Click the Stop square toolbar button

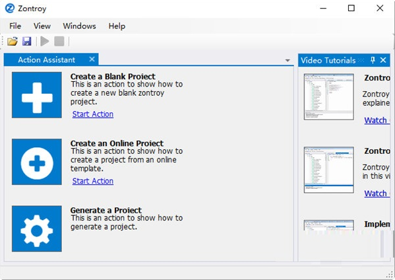point(59,41)
